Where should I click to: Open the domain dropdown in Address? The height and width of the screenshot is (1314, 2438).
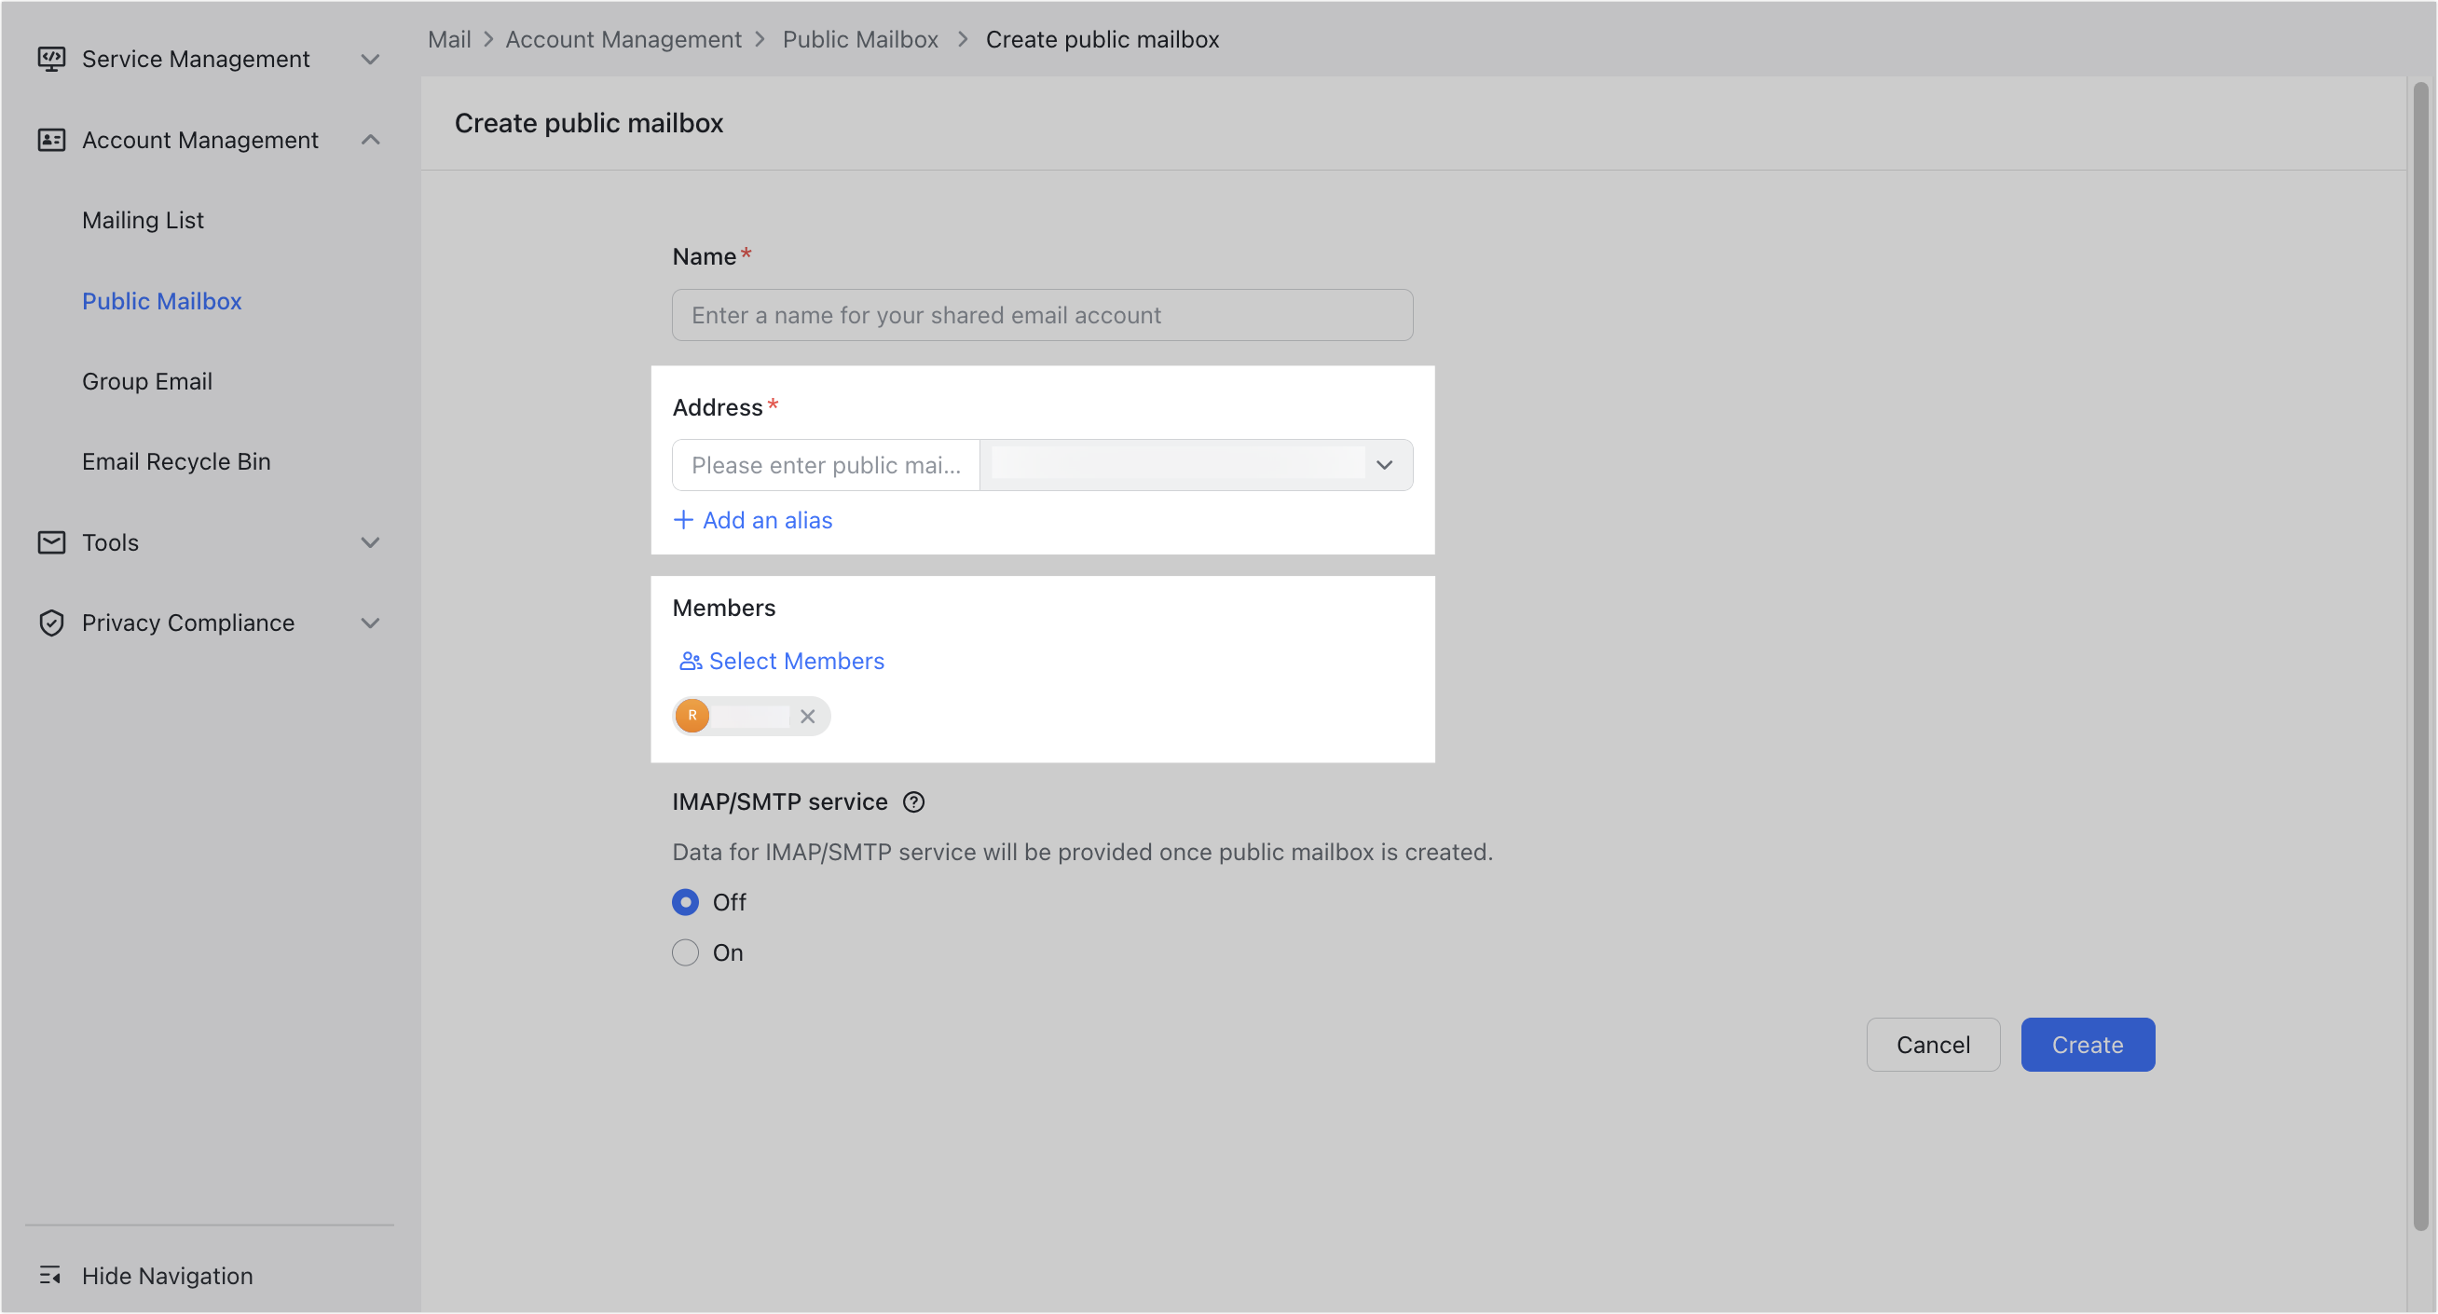click(x=1385, y=465)
